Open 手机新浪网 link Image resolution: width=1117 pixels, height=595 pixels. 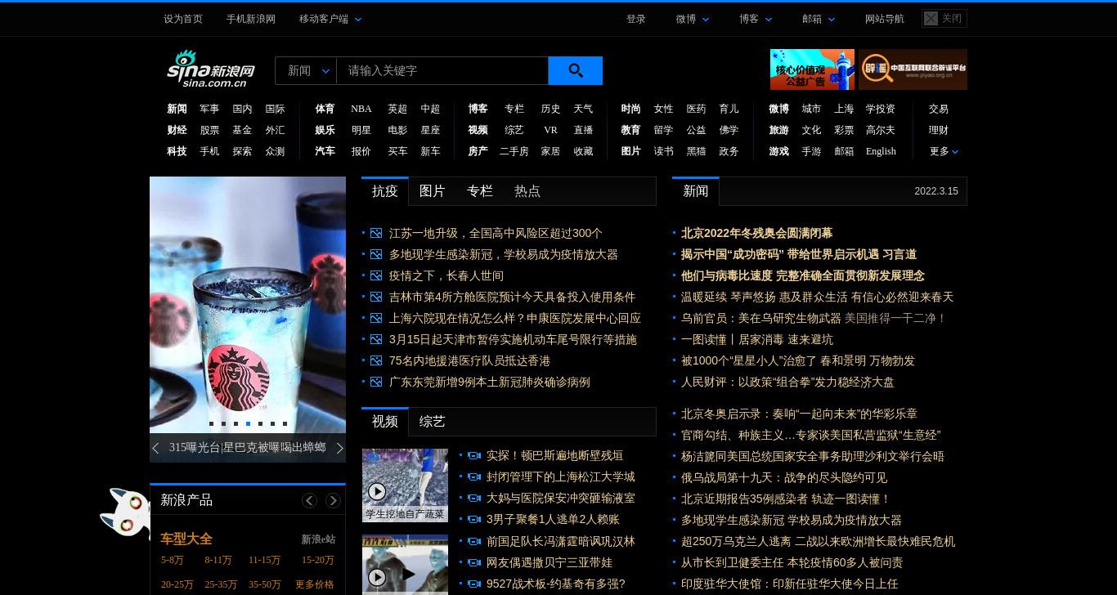click(251, 19)
